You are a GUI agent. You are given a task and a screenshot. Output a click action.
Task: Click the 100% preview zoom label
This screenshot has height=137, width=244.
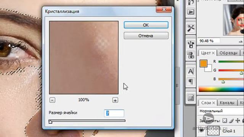[84, 100]
